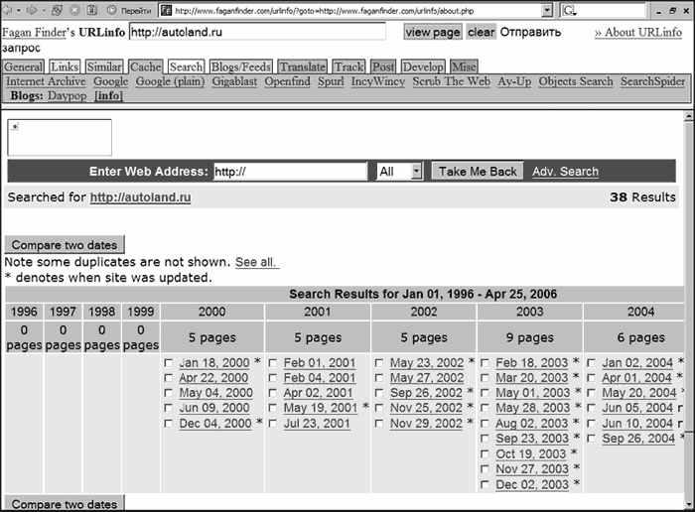Switch to the Cache tab
Viewport: 695px width, 512px height.
click(x=145, y=66)
